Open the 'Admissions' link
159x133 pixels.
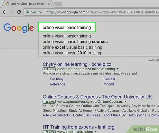[x=137, y=115]
